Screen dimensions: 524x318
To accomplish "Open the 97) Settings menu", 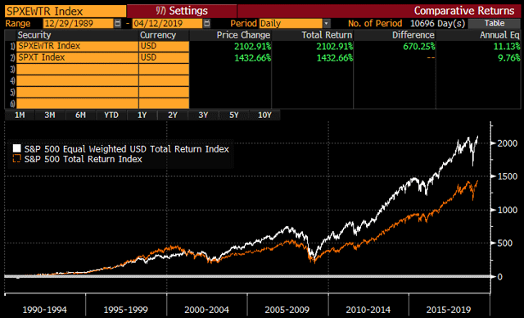I will coord(182,11).
